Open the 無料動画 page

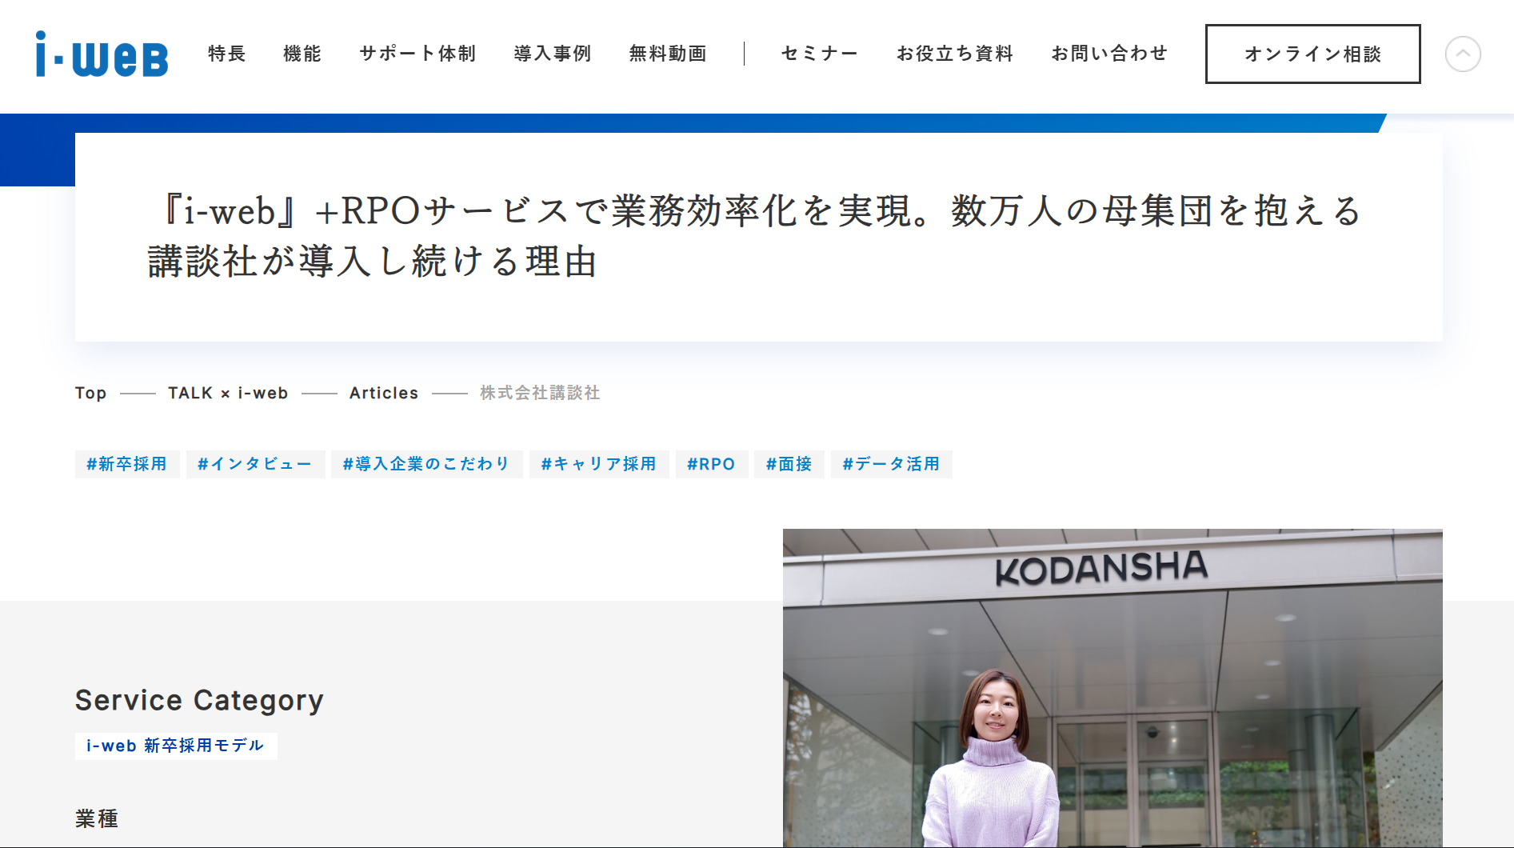(x=669, y=54)
